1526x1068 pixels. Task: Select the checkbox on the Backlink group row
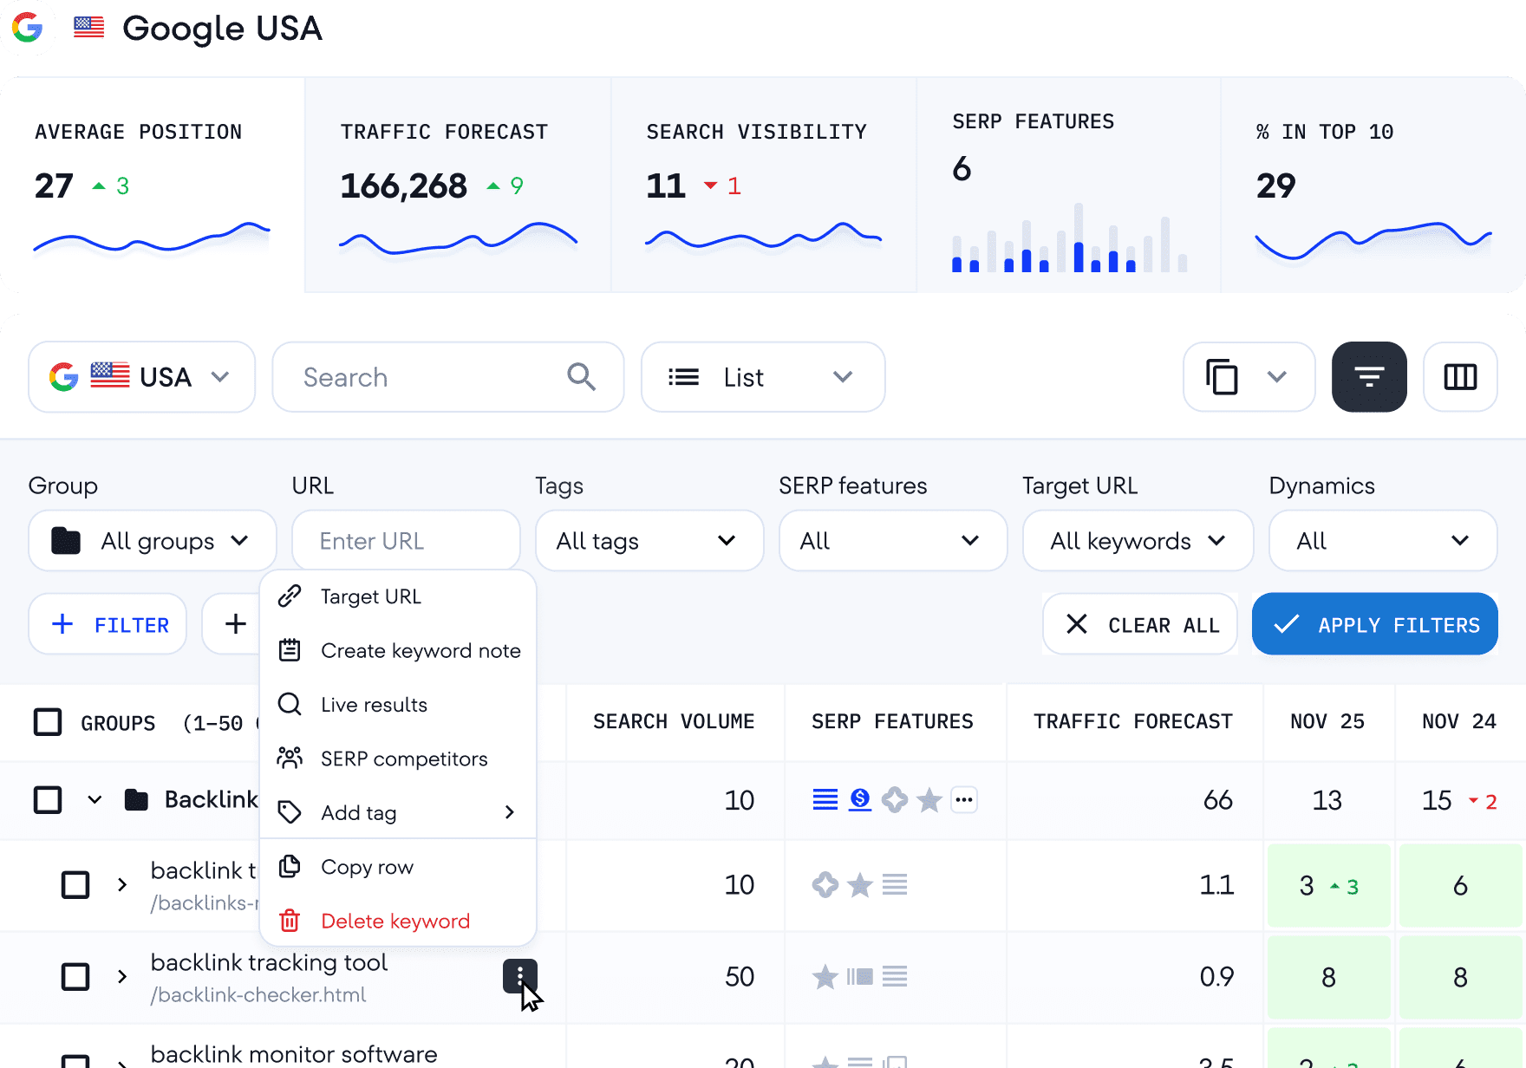(x=48, y=799)
